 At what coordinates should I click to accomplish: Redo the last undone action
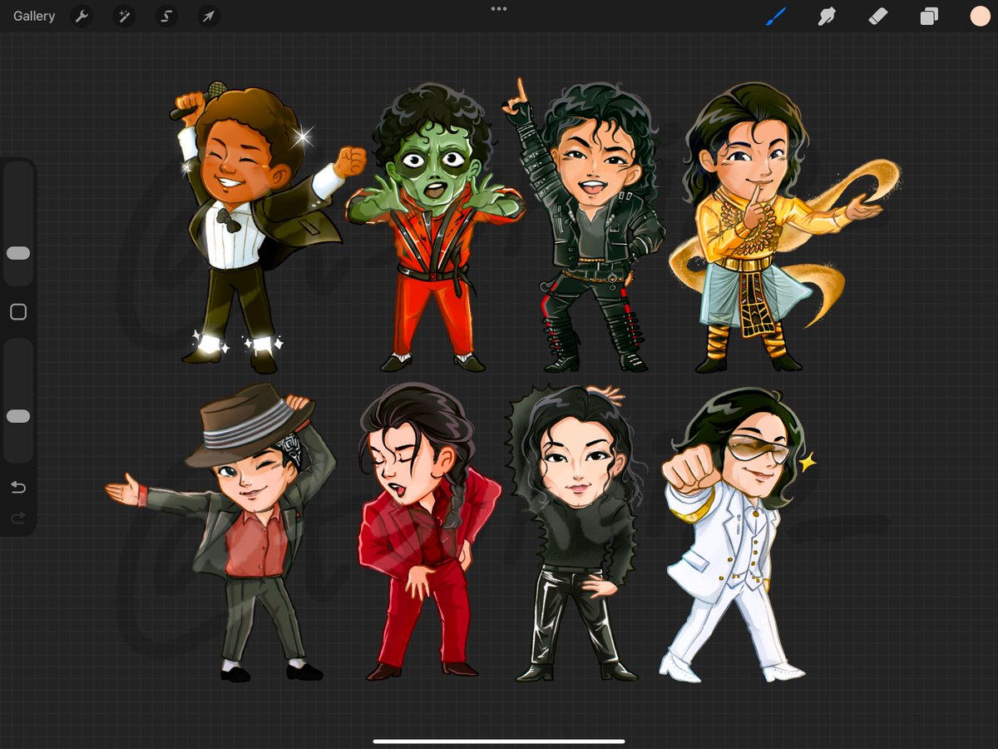18,518
